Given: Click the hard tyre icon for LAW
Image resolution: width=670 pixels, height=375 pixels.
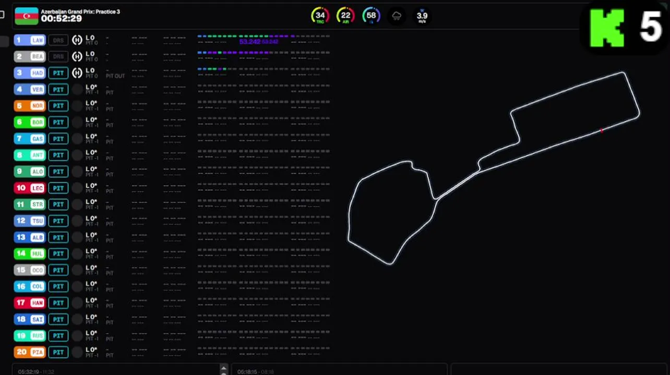Looking at the screenshot, I should (77, 40).
